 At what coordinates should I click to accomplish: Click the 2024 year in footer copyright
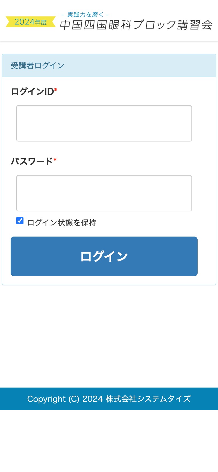93,399
